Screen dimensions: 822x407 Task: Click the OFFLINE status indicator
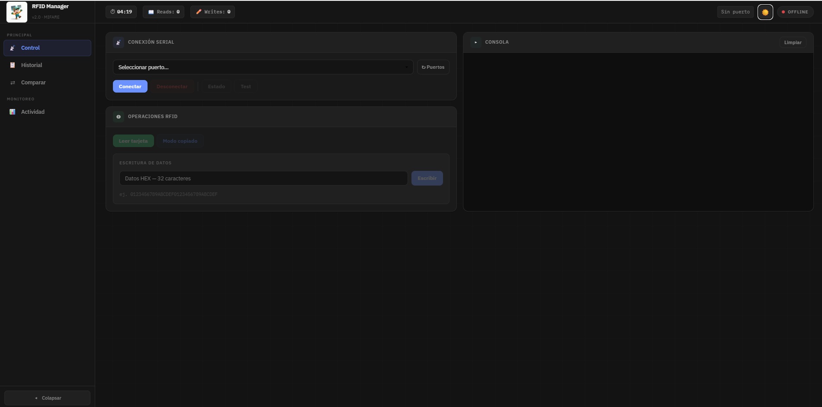(795, 12)
